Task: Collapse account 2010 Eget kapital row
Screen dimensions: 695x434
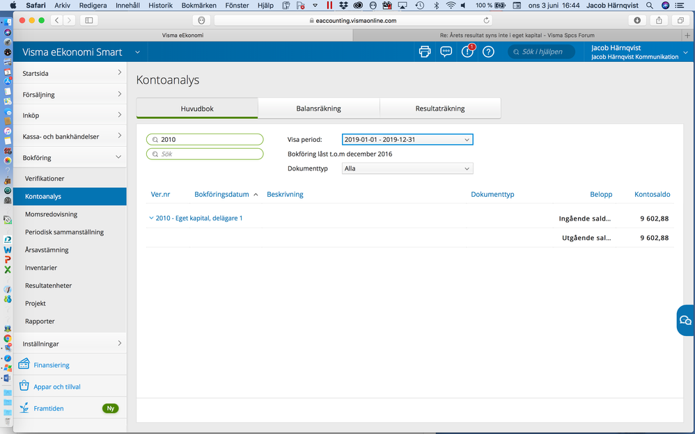Action: click(151, 218)
